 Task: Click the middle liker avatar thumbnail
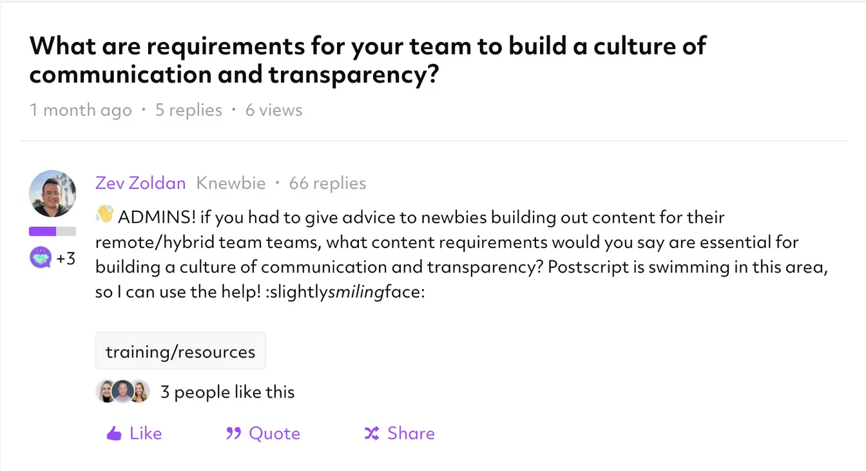pos(122,391)
